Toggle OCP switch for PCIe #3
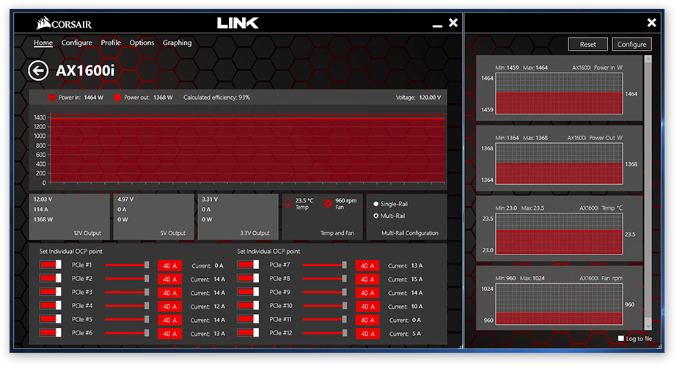 click(50, 292)
